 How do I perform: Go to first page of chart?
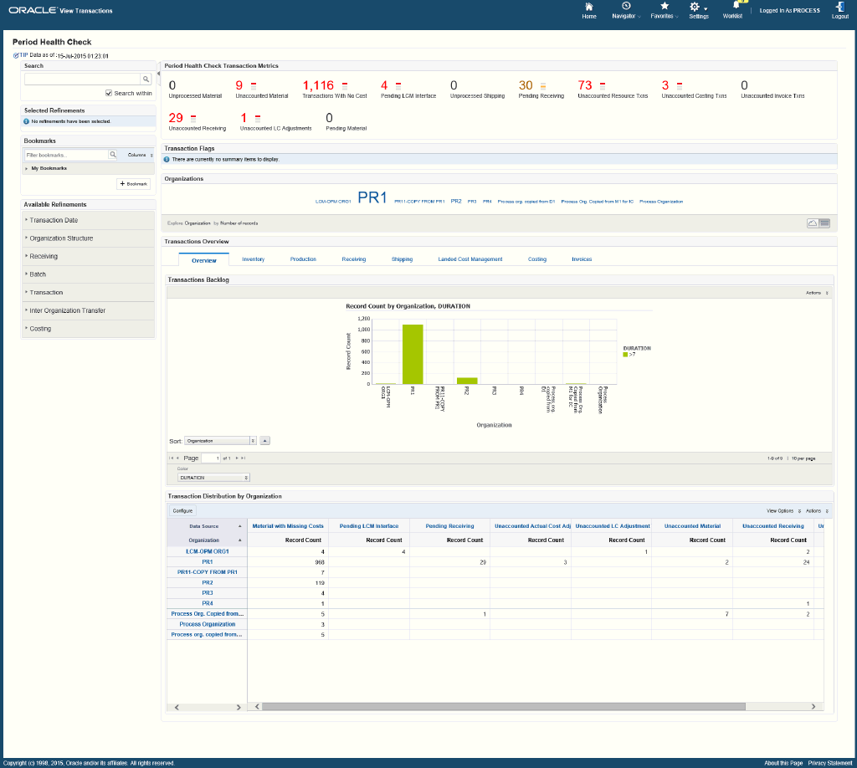171,458
